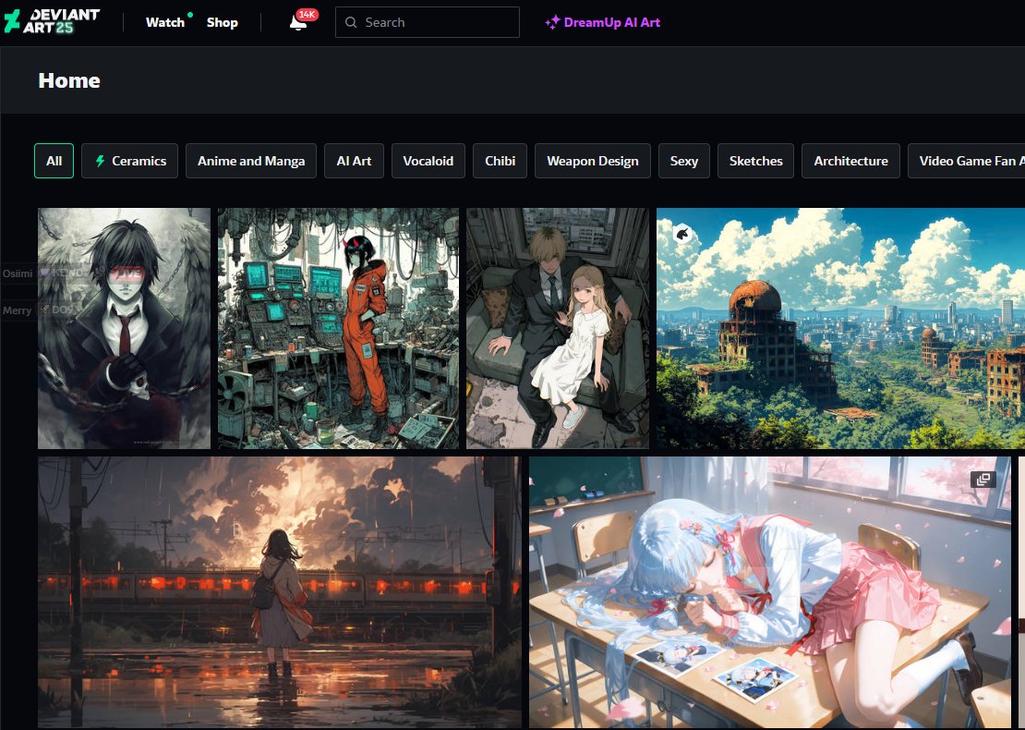This screenshot has width=1025, height=730.
Task: Open DreamUp AI Art
Action: pyautogui.click(x=602, y=22)
